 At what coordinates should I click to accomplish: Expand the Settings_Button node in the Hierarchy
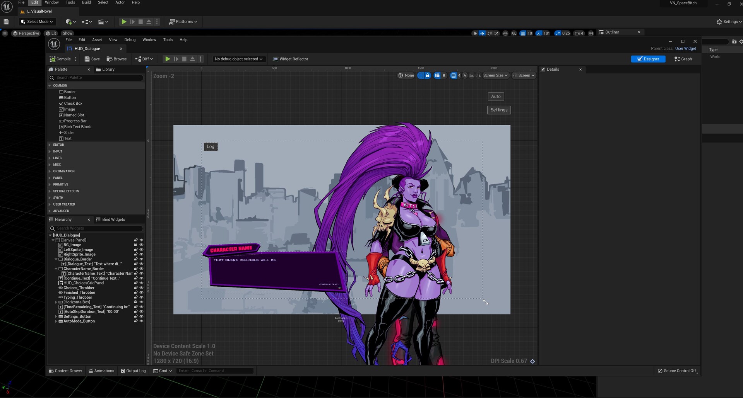[x=56, y=316]
